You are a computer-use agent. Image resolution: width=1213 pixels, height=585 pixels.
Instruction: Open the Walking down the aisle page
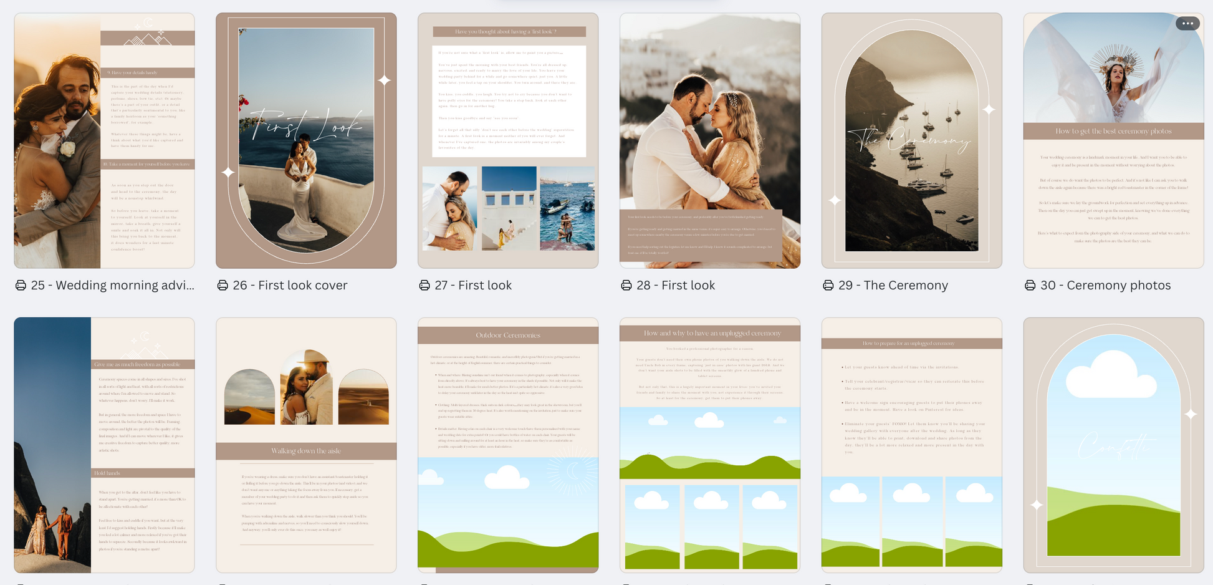(x=306, y=445)
